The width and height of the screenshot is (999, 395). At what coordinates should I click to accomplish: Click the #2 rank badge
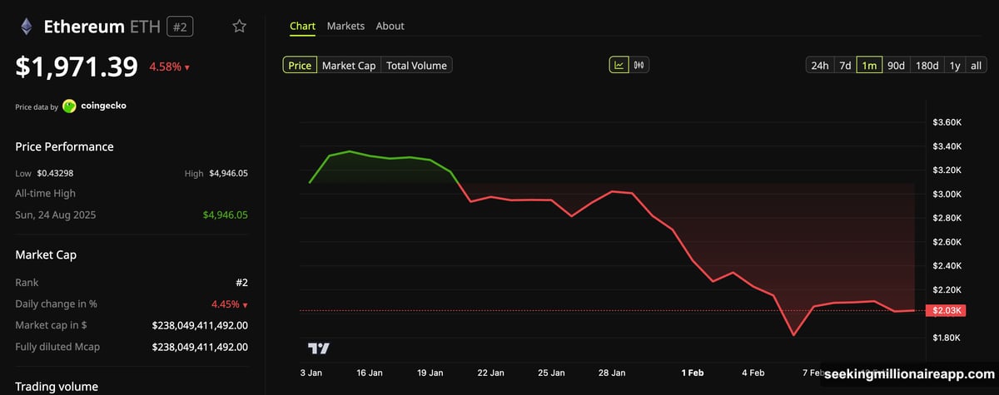180,27
